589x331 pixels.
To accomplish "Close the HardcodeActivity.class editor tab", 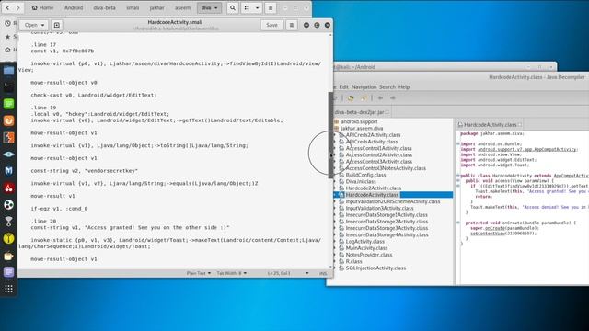I will 520,125.
